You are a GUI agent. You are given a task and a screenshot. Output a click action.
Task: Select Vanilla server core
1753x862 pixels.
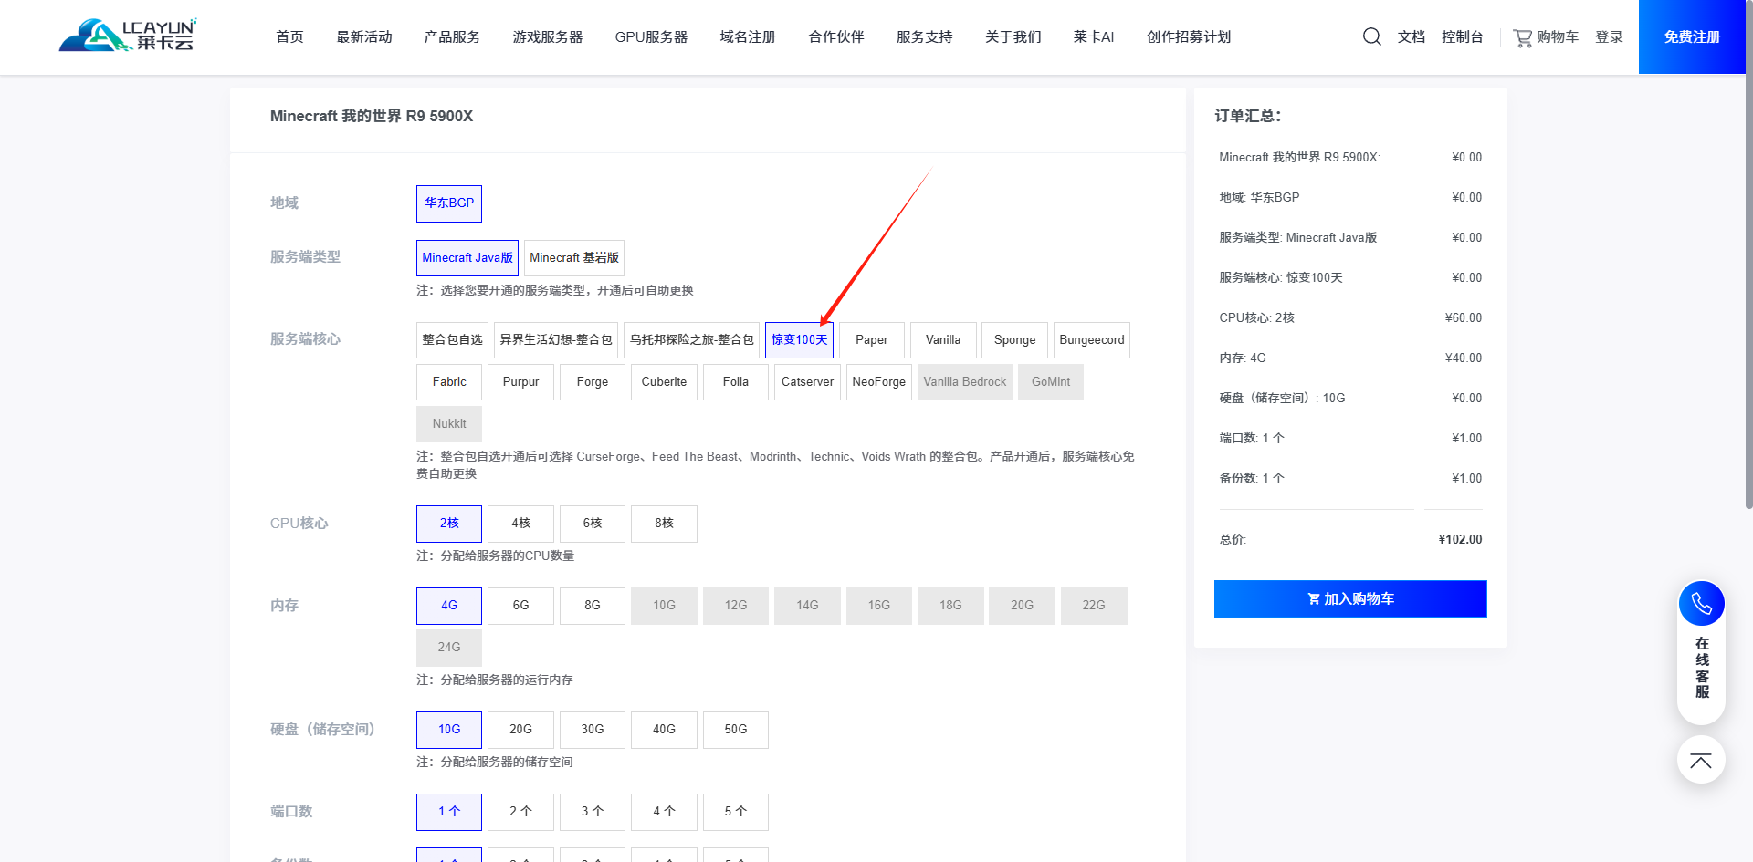point(943,340)
